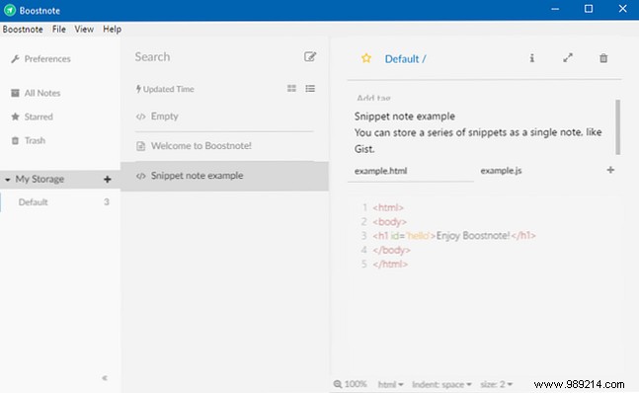Click the </html> tag on line 5
Screen dimensions: 639x393
pyautogui.click(x=390, y=265)
